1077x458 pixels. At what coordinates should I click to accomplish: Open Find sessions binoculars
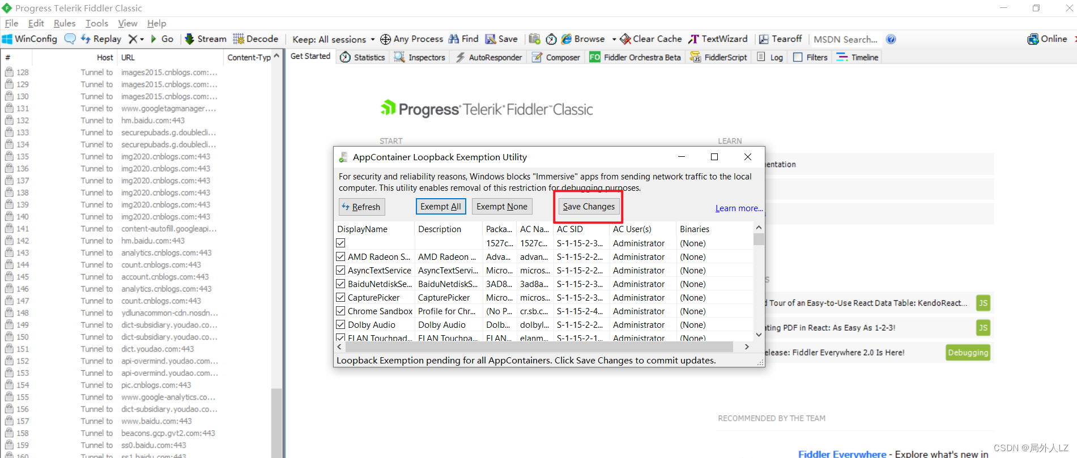463,39
